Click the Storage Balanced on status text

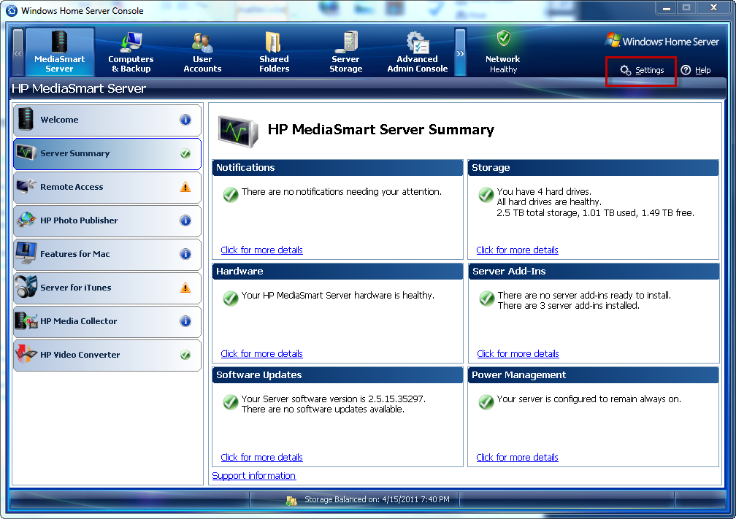click(x=377, y=500)
